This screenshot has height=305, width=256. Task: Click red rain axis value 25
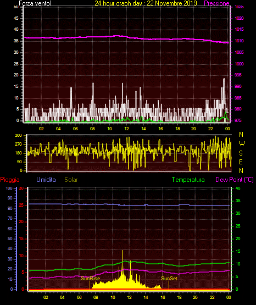21,205
